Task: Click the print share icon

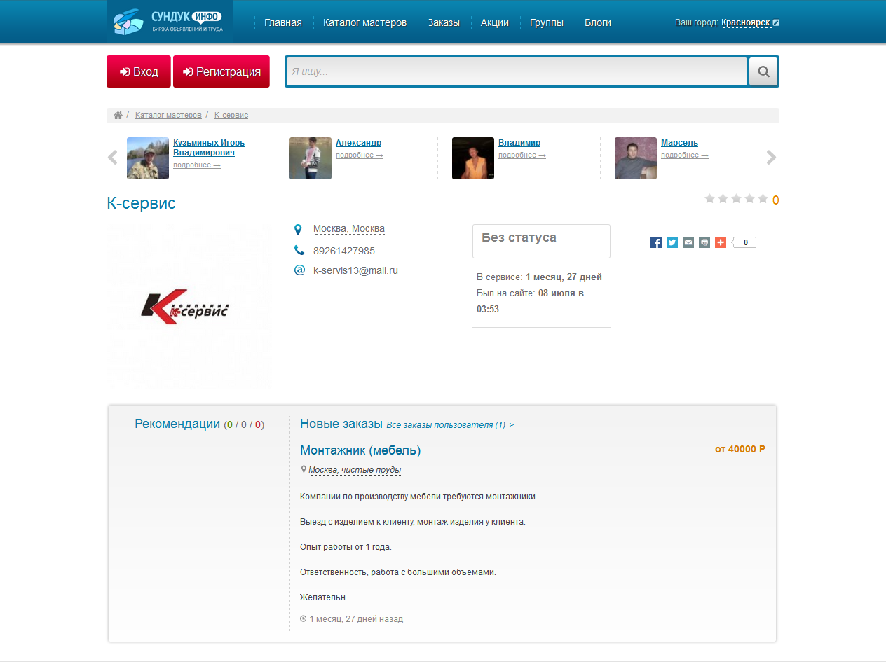Action: tap(704, 242)
